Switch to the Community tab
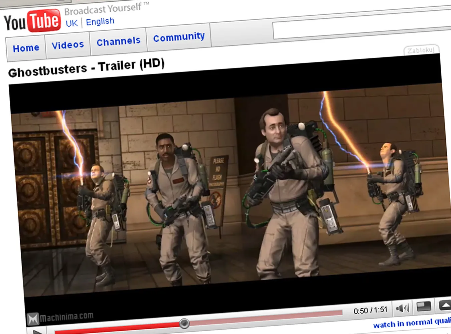 179,36
